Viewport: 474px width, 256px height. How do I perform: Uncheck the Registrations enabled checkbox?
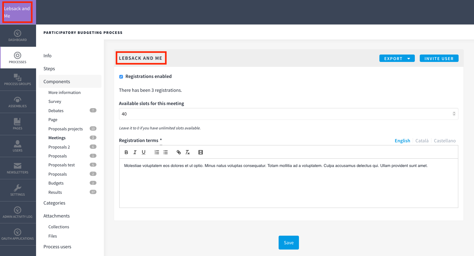(x=121, y=77)
